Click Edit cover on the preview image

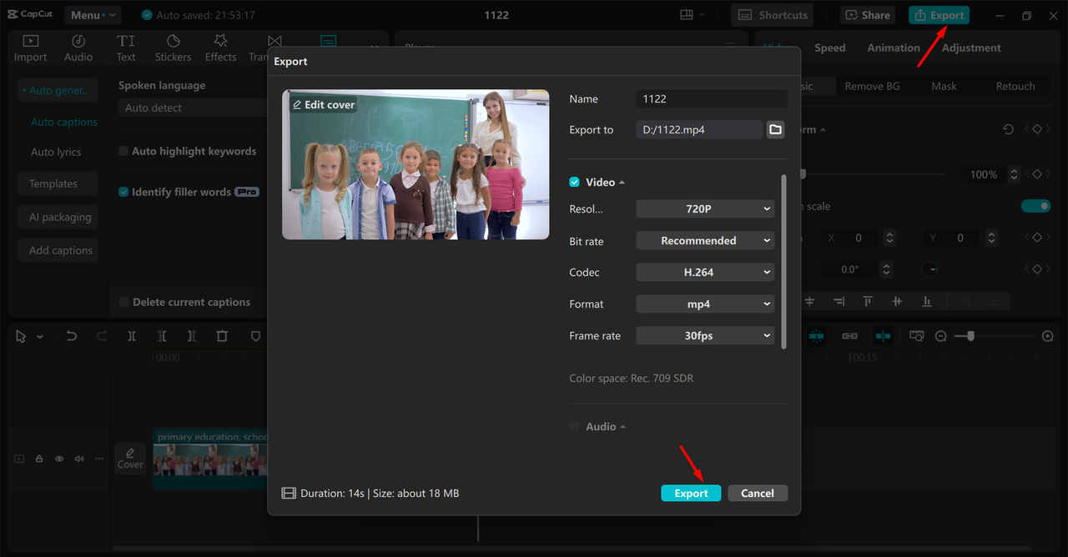pos(324,104)
